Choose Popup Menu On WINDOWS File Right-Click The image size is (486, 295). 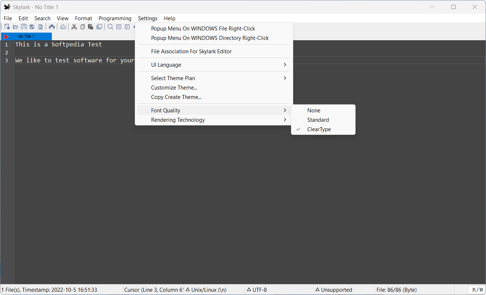(214, 29)
